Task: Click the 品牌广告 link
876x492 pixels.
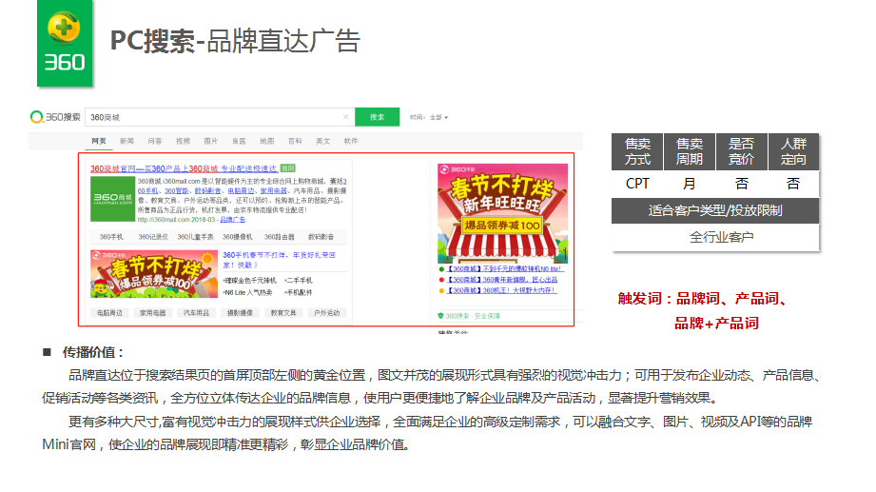Action: 232,220
